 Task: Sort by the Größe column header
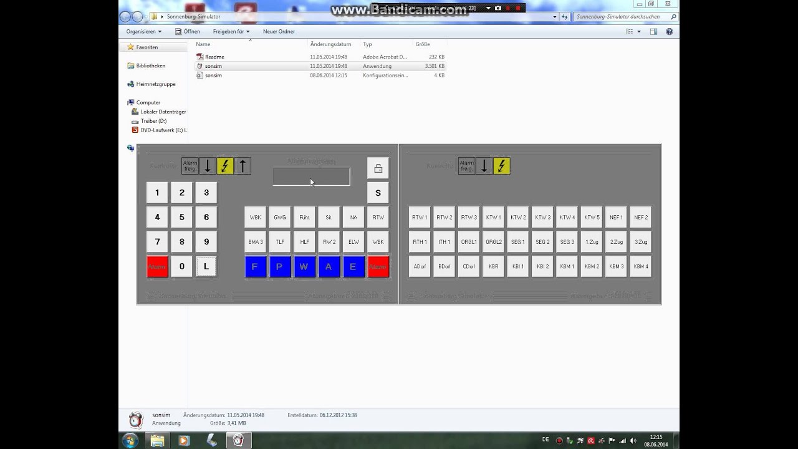coord(430,44)
